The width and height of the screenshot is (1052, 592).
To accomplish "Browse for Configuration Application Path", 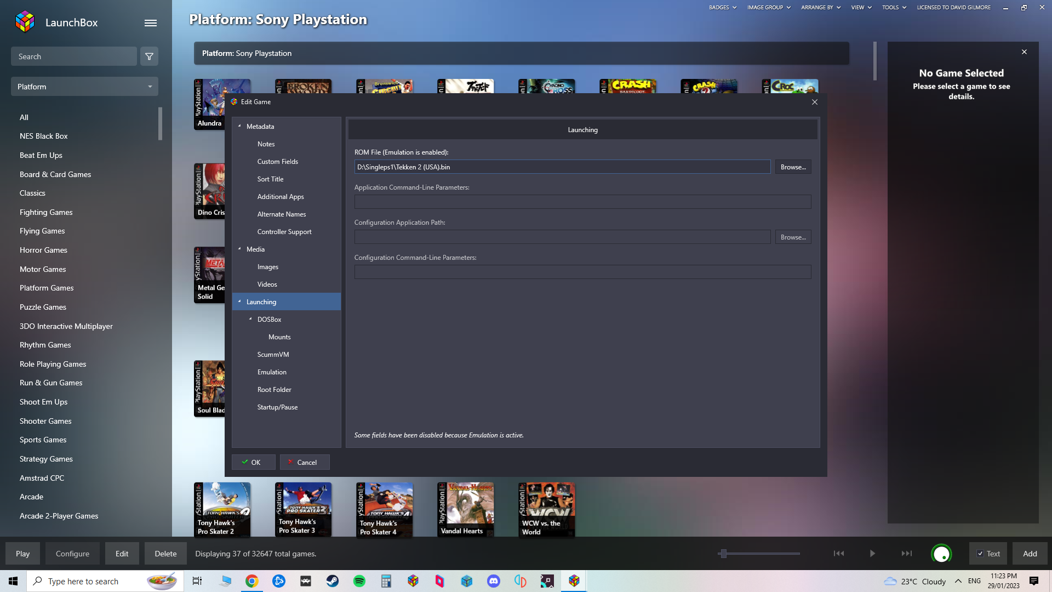I will pos(793,237).
